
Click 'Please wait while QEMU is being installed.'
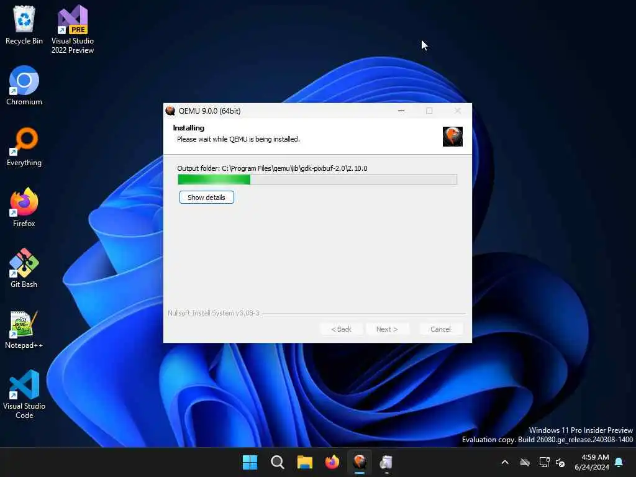(x=238, y=139)
